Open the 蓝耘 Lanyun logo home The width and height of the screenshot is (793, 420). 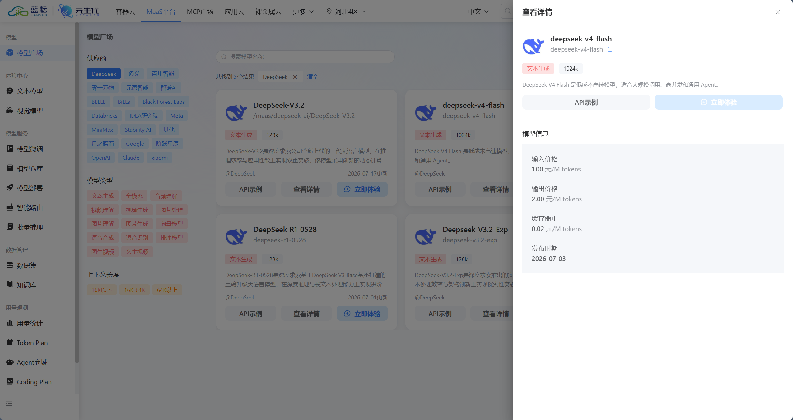click(28, 11)
